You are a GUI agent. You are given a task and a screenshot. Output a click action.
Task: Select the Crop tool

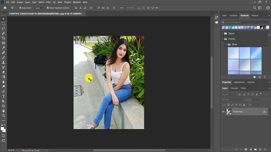(3, 38)
